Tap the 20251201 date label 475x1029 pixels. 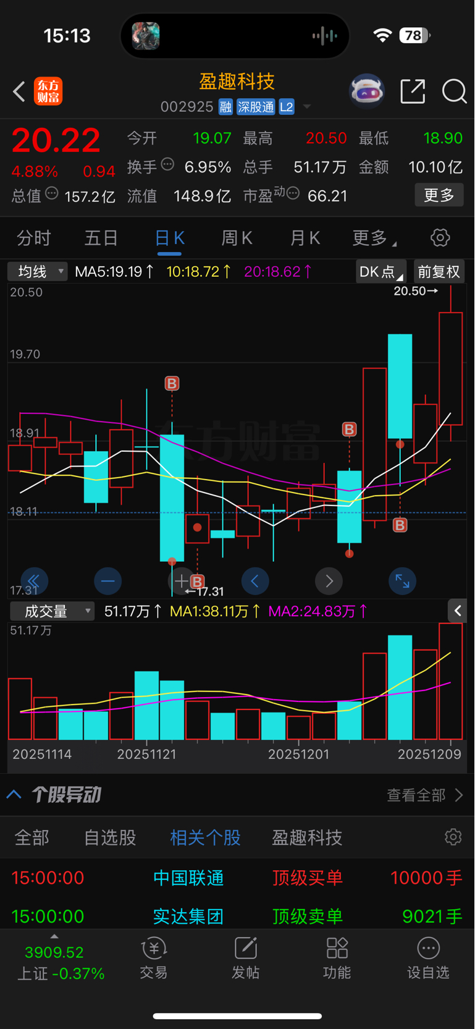pos(298,754)
